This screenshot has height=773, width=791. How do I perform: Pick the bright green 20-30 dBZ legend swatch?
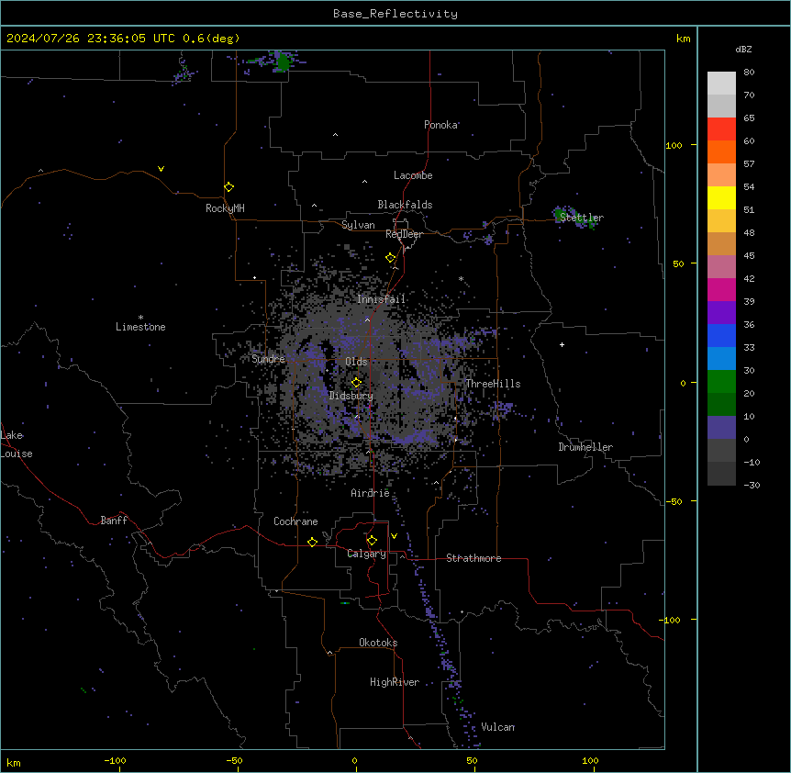(x=721, y=382)
